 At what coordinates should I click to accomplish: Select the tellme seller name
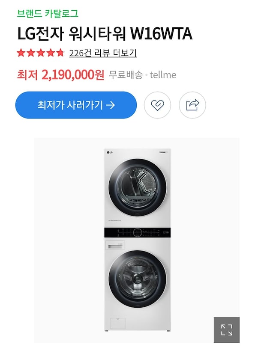click(163, 75)
